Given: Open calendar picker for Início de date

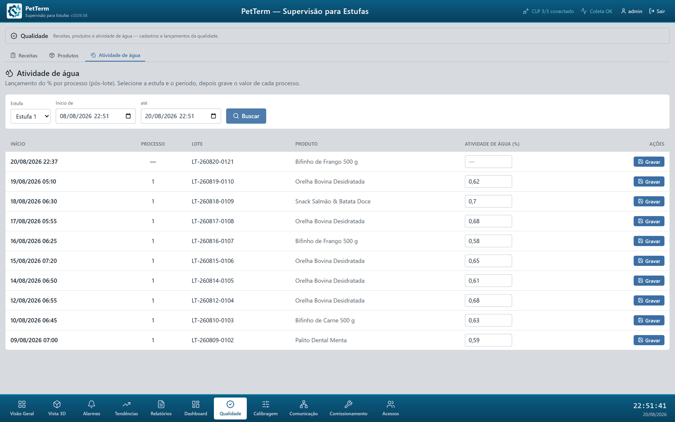Looking at the screenshot, I should point(128,116).
